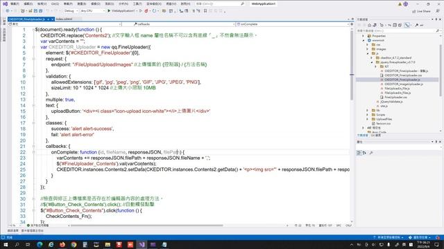Show All Files icon in Solution Explorer
The width and height of the screenshot is (444, 249).
coord(400,25)
